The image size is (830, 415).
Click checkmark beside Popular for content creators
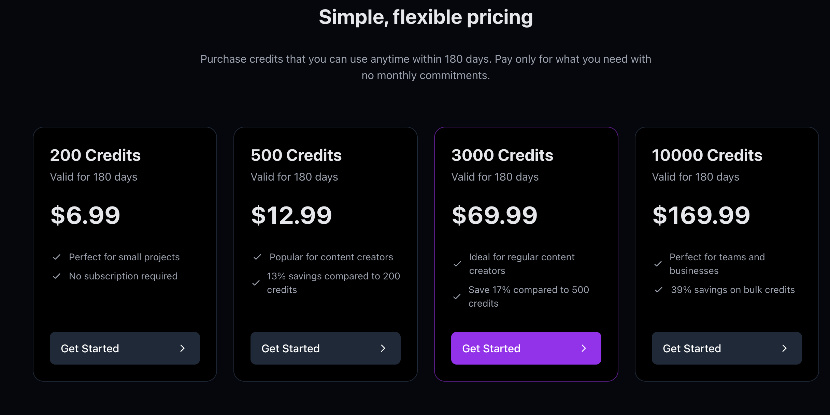257,257
